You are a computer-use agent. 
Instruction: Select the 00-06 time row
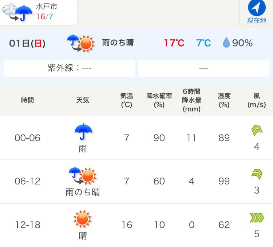[136, 138]
